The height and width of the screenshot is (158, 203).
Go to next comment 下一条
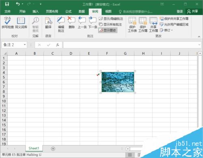pos(93,23)
